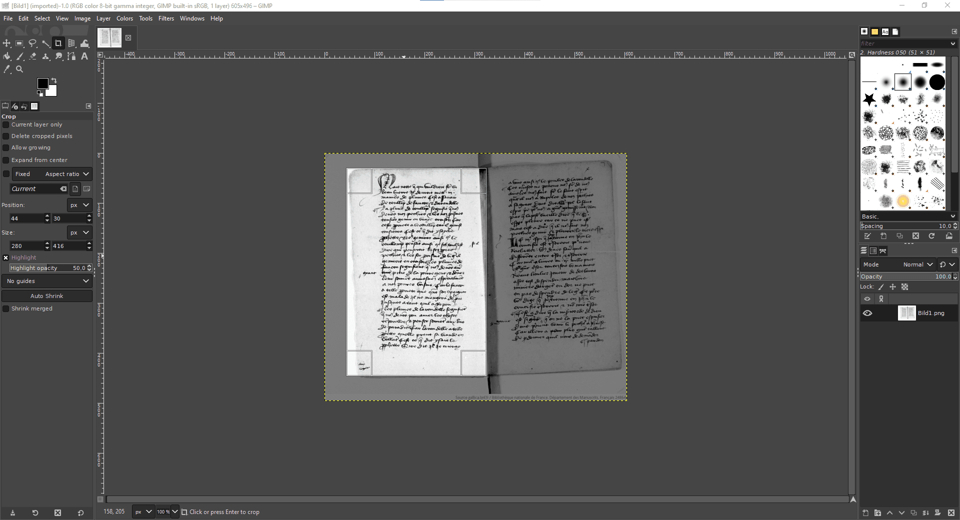Click the black foreground color swatch
The image size is (960, 520).
tap(42, 83)
